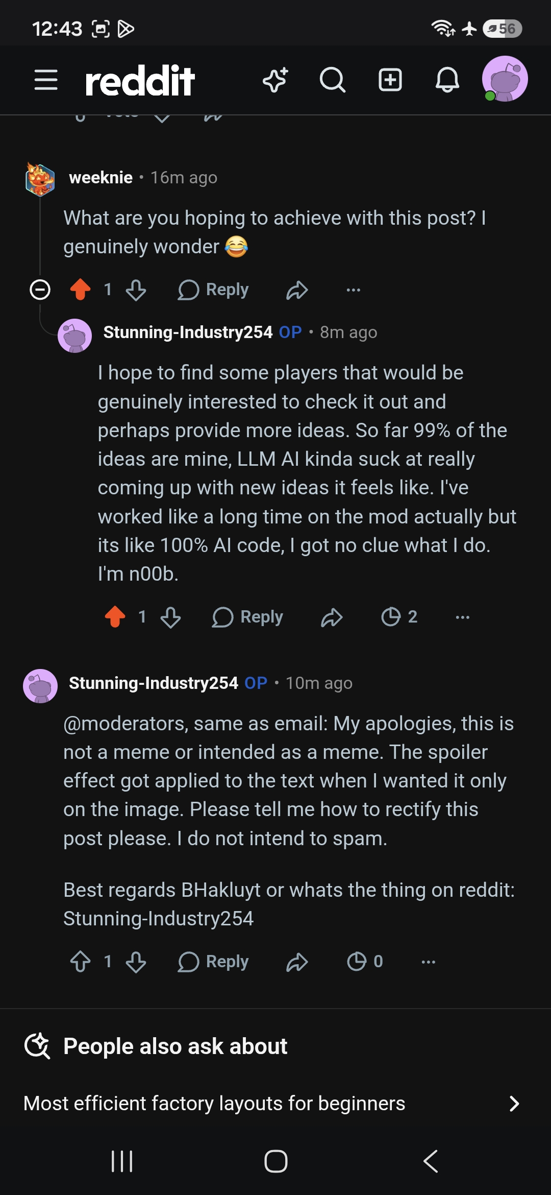This screenshot has width=551, height=1195.
Task: Open more options on weeknie's comment
Action: 353,290
